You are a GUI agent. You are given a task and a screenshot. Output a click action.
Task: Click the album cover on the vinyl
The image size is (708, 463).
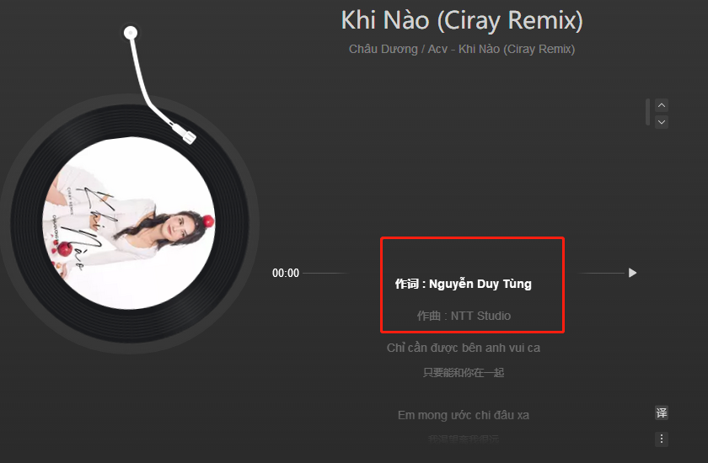(x=129, y=223)
